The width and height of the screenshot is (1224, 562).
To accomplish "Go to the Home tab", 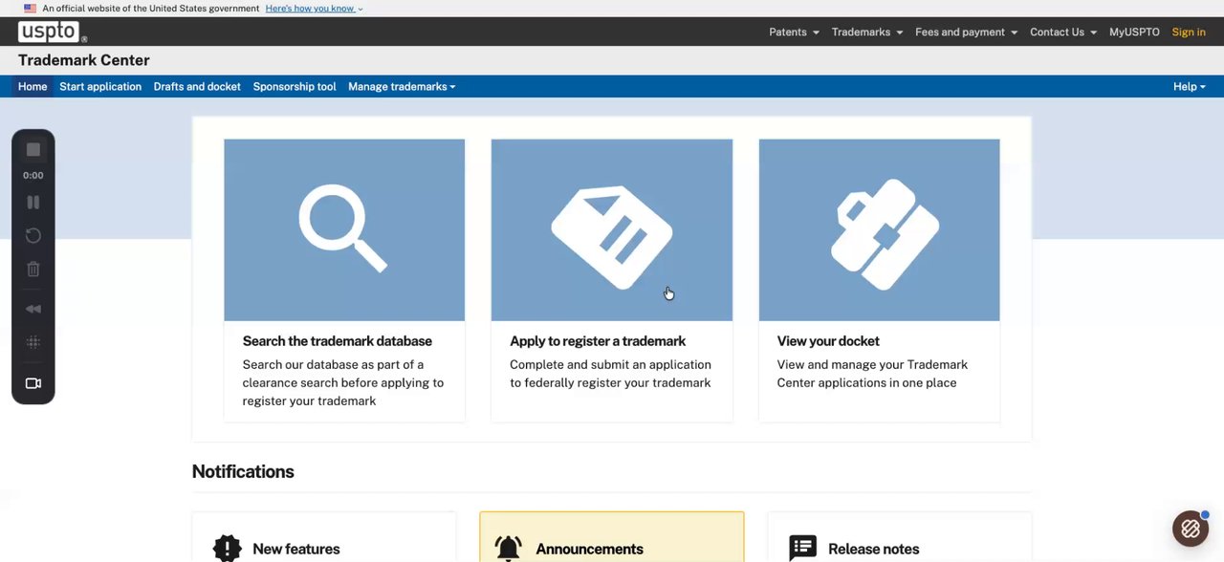I will pos(33,86).
